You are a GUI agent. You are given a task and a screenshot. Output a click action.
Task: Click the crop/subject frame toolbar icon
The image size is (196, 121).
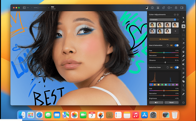coord(158,8)
